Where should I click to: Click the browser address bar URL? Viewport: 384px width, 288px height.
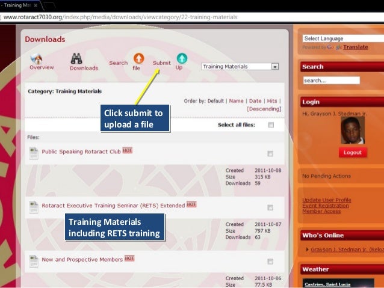click(120, 17)
